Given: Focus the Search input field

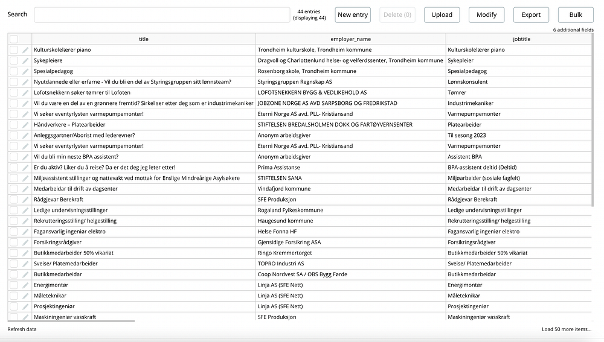Looking at the screenshot, I should click(x=162, y=14).
